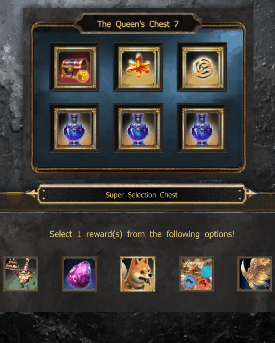Click the word options! in the prompt

(219, 234)
